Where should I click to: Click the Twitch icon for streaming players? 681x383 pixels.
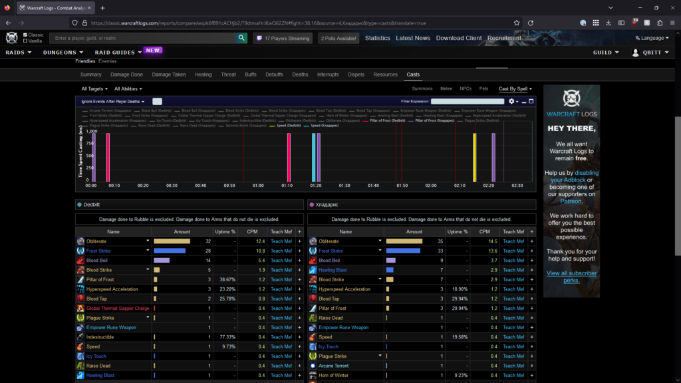coord(259,39)
